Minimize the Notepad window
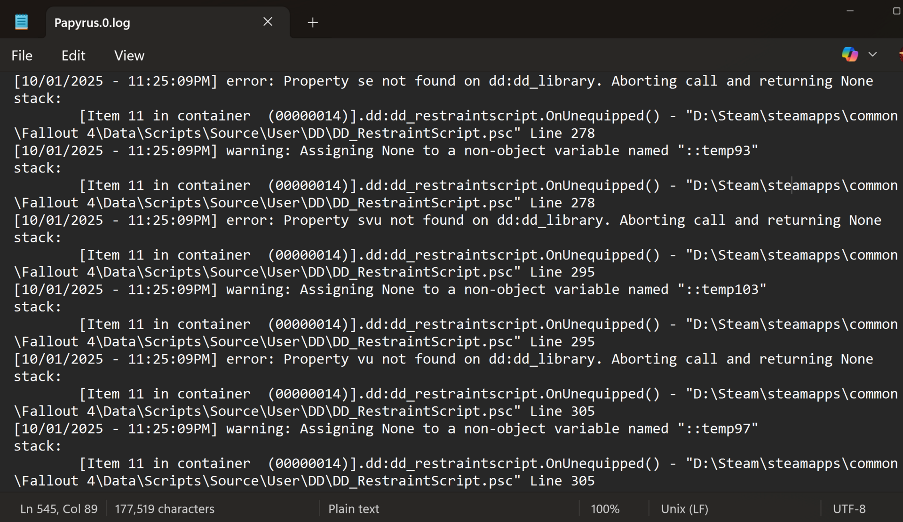903x522 pixels. click(x=850, y=11)
